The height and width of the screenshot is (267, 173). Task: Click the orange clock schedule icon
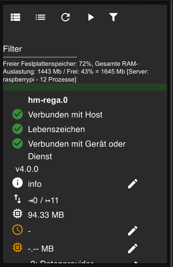point(18,230)
